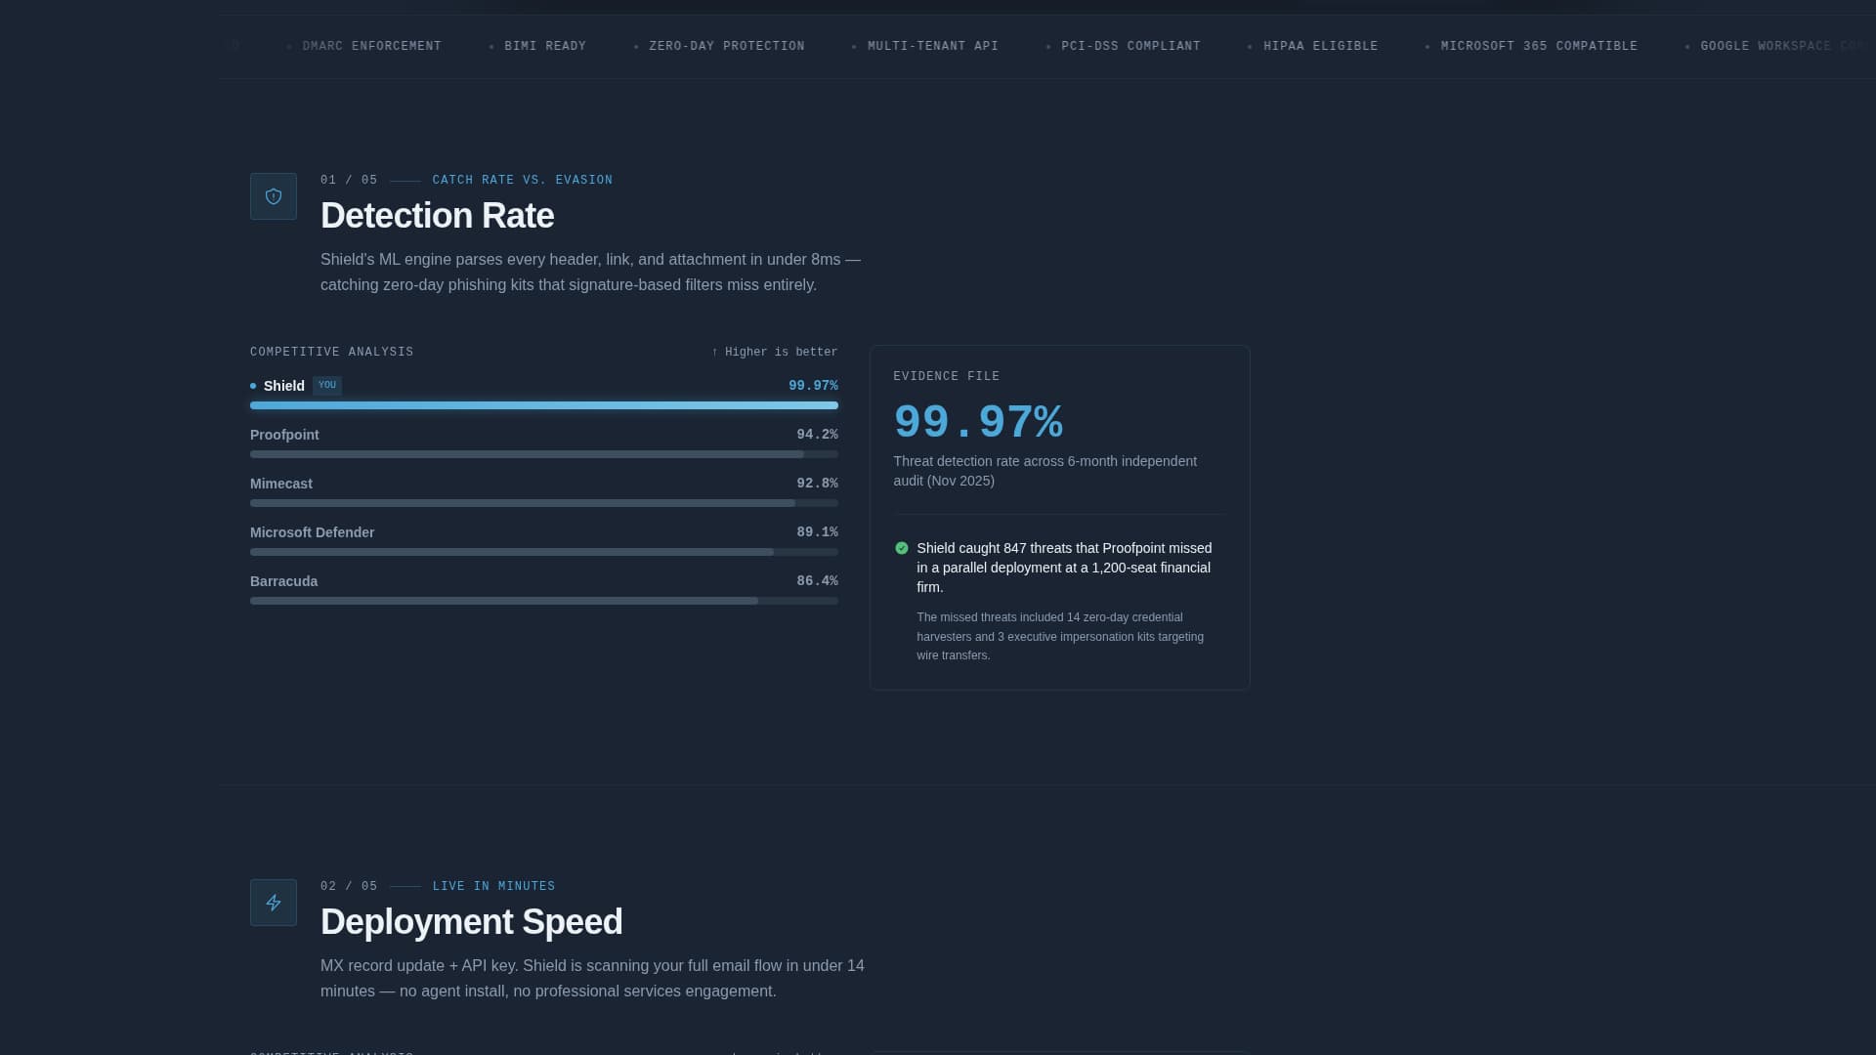Screen dimensions: 1876x1055
Task: Click the Barracuda progress bar
Action: point(544,601)
